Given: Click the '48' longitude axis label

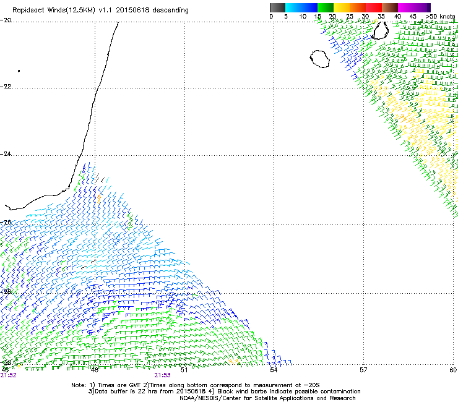Looking at the screenshot, I should (94, 370).
